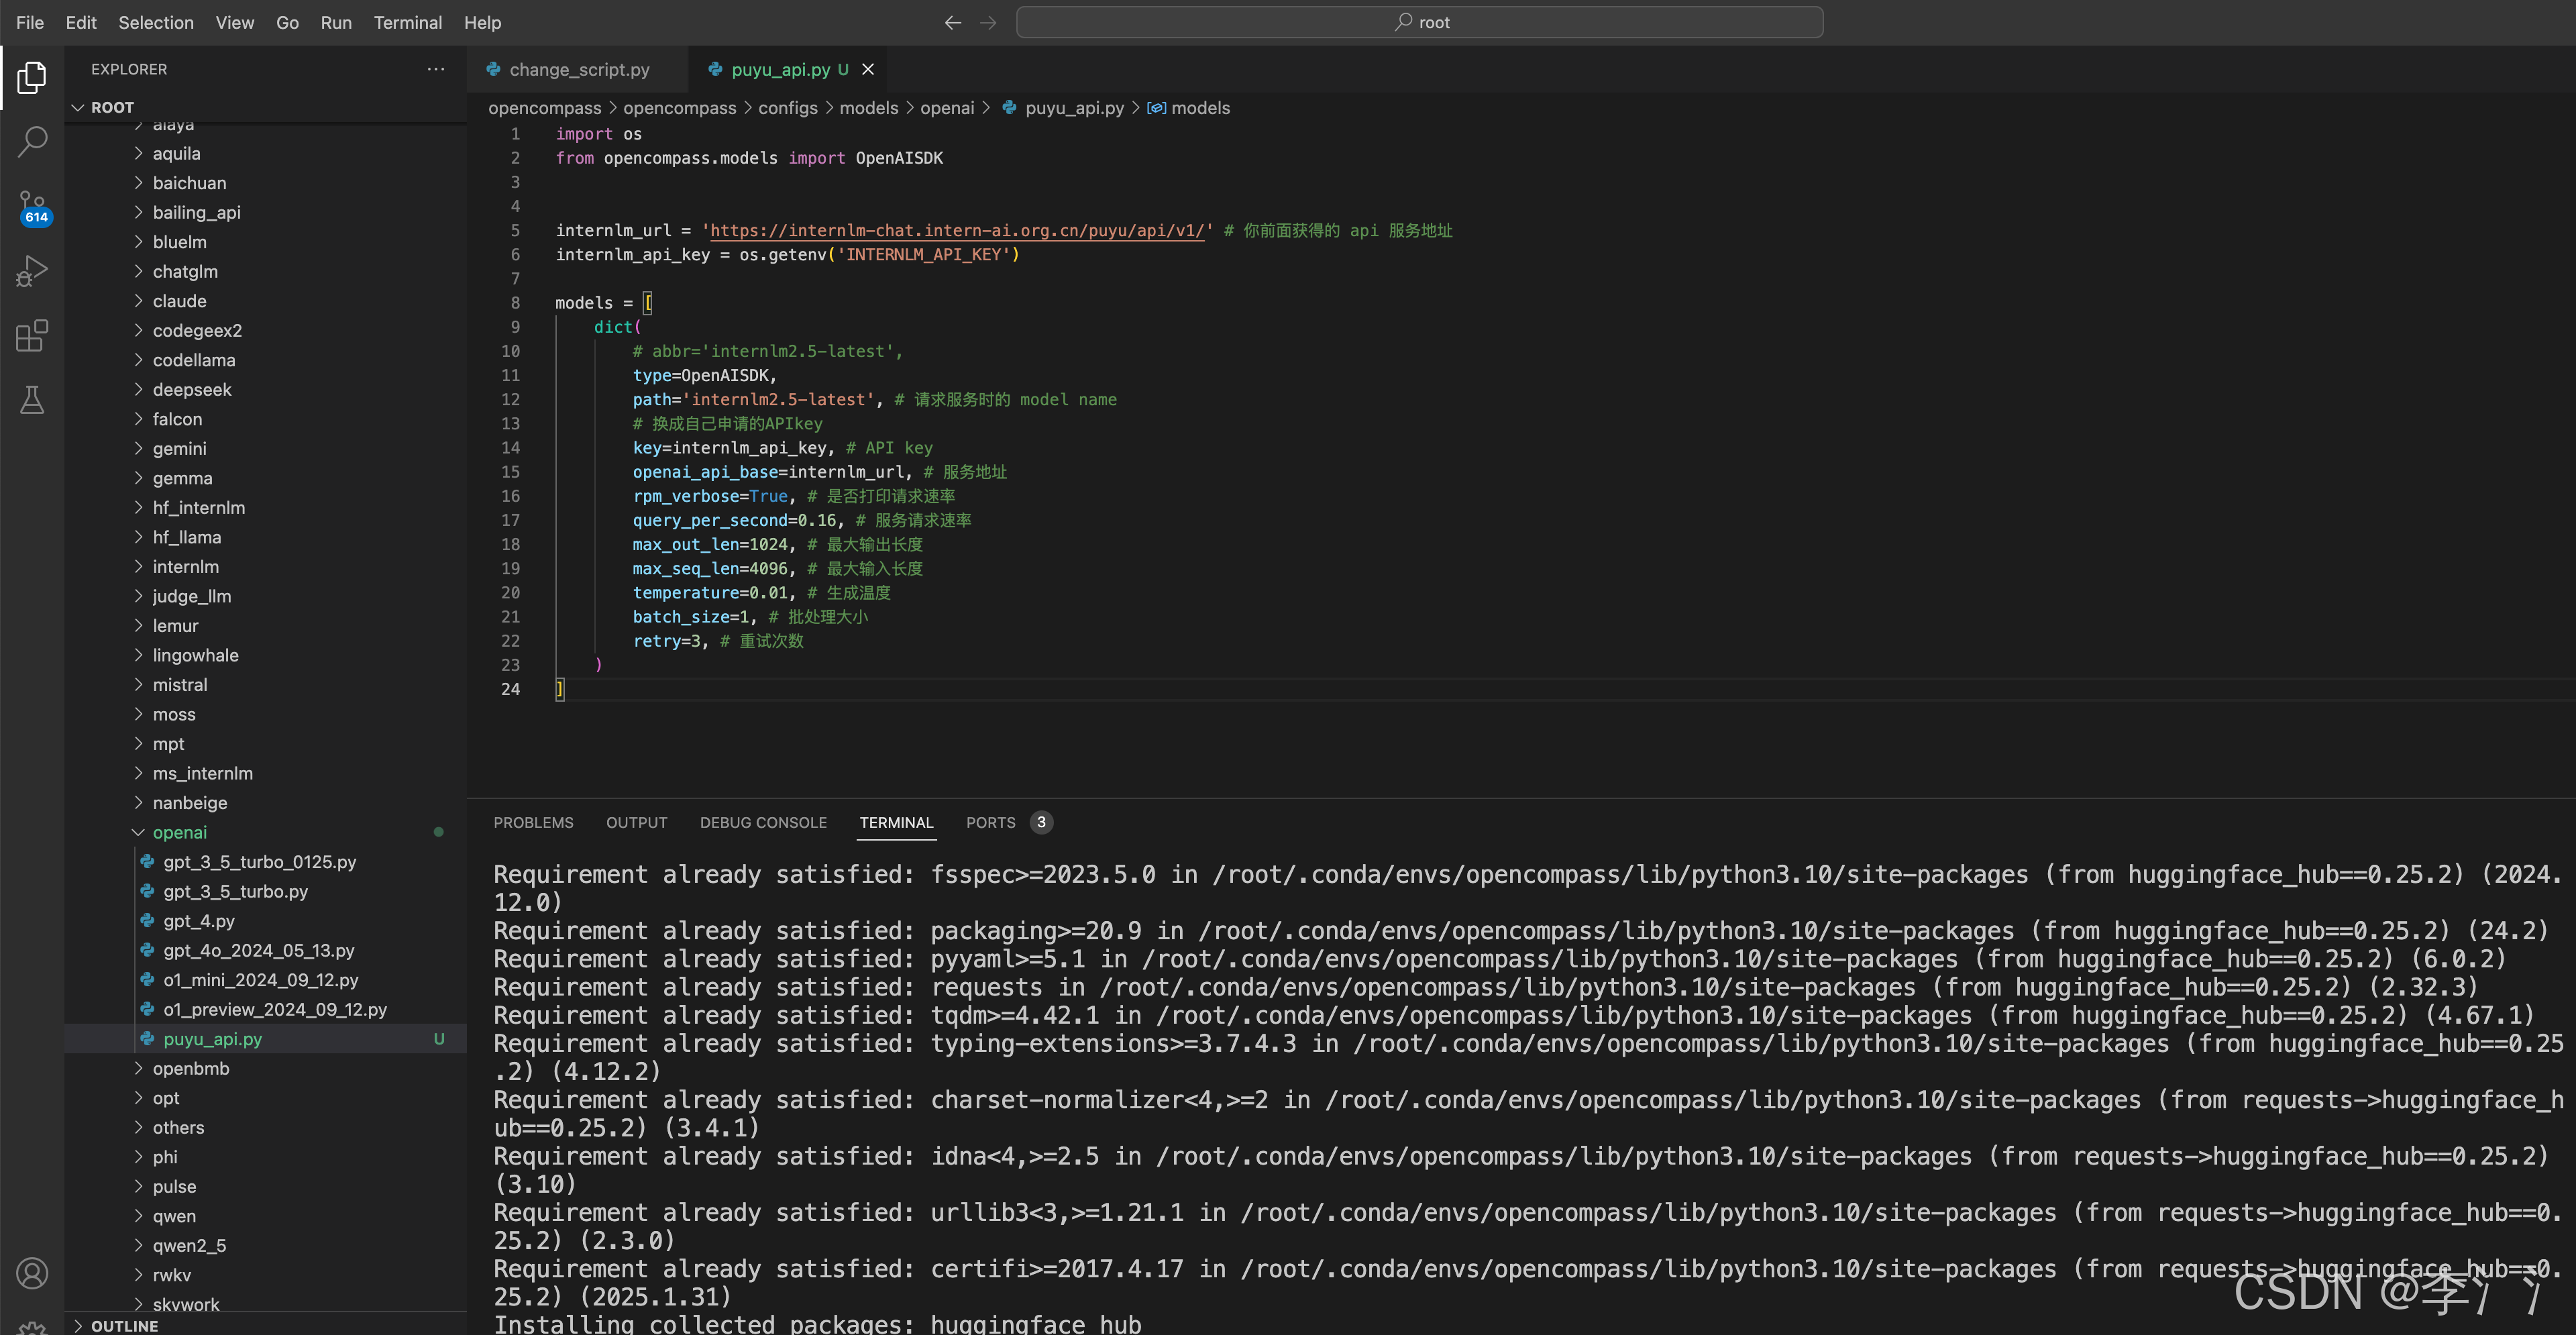2576x1335 pixels.
Task: Open gpt_4.py file in explorer
Action: tap(198, 920)
